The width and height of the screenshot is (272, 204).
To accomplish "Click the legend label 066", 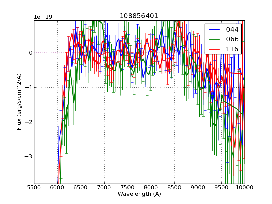I will pos(232,39).
